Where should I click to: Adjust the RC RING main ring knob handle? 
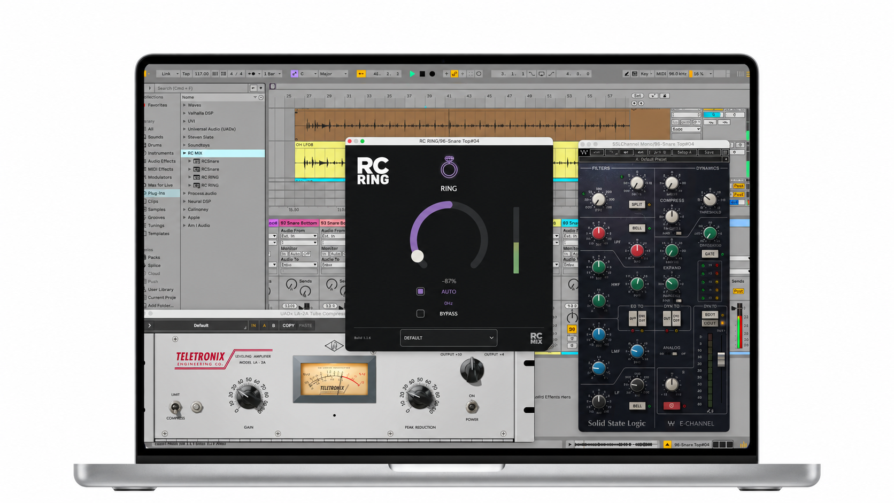(x=418, y=256)
